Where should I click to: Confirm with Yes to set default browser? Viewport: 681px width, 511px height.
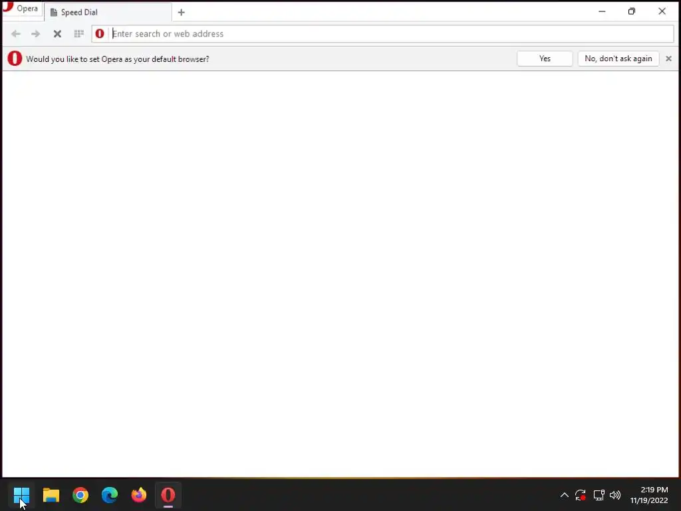click(x=545, y=59)
